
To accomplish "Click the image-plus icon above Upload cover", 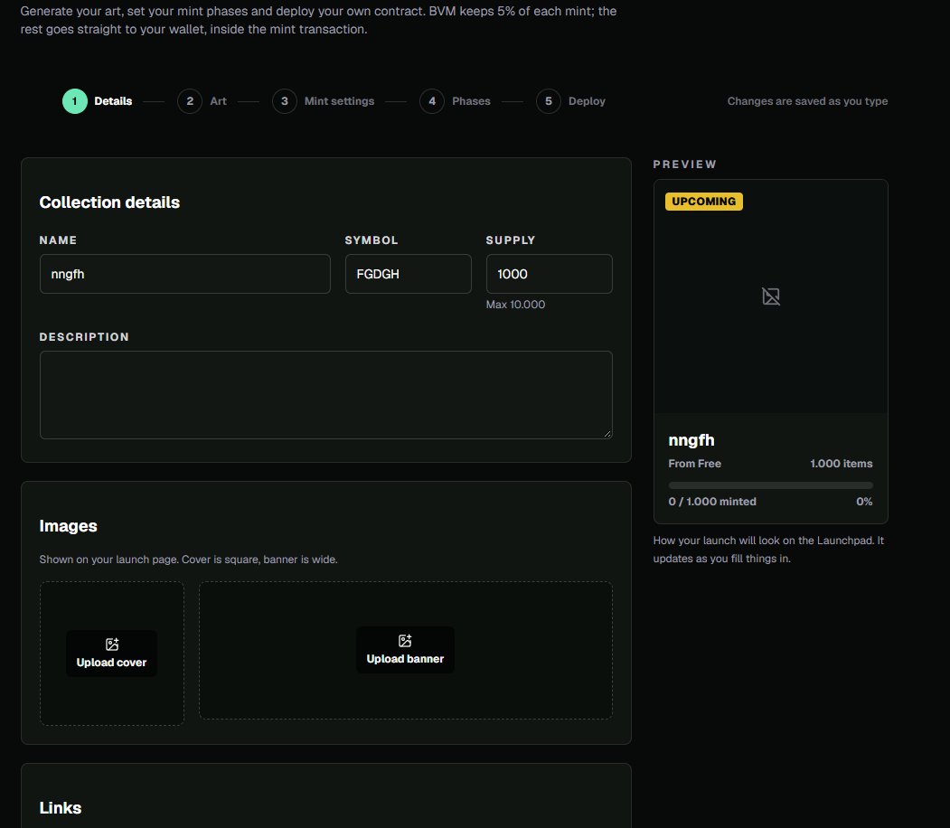I will [x=112, y=644].
